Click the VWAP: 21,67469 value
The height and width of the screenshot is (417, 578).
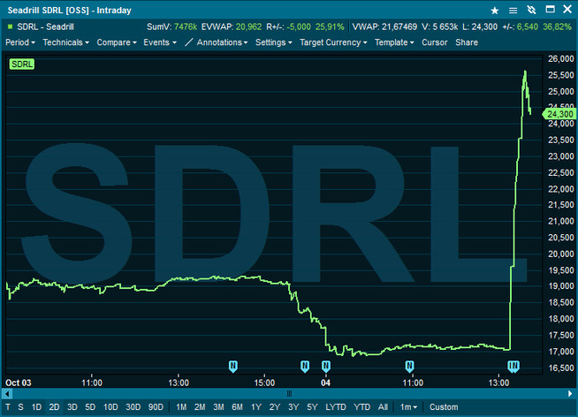point(384,27)
